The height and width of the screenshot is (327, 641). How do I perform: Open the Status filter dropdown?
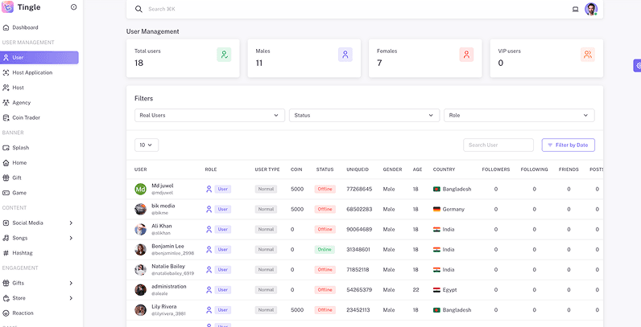point(364,116)
